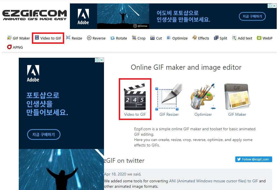Click the GIF Maker calendar image
The image size is (279, 190).
point(237,96)
